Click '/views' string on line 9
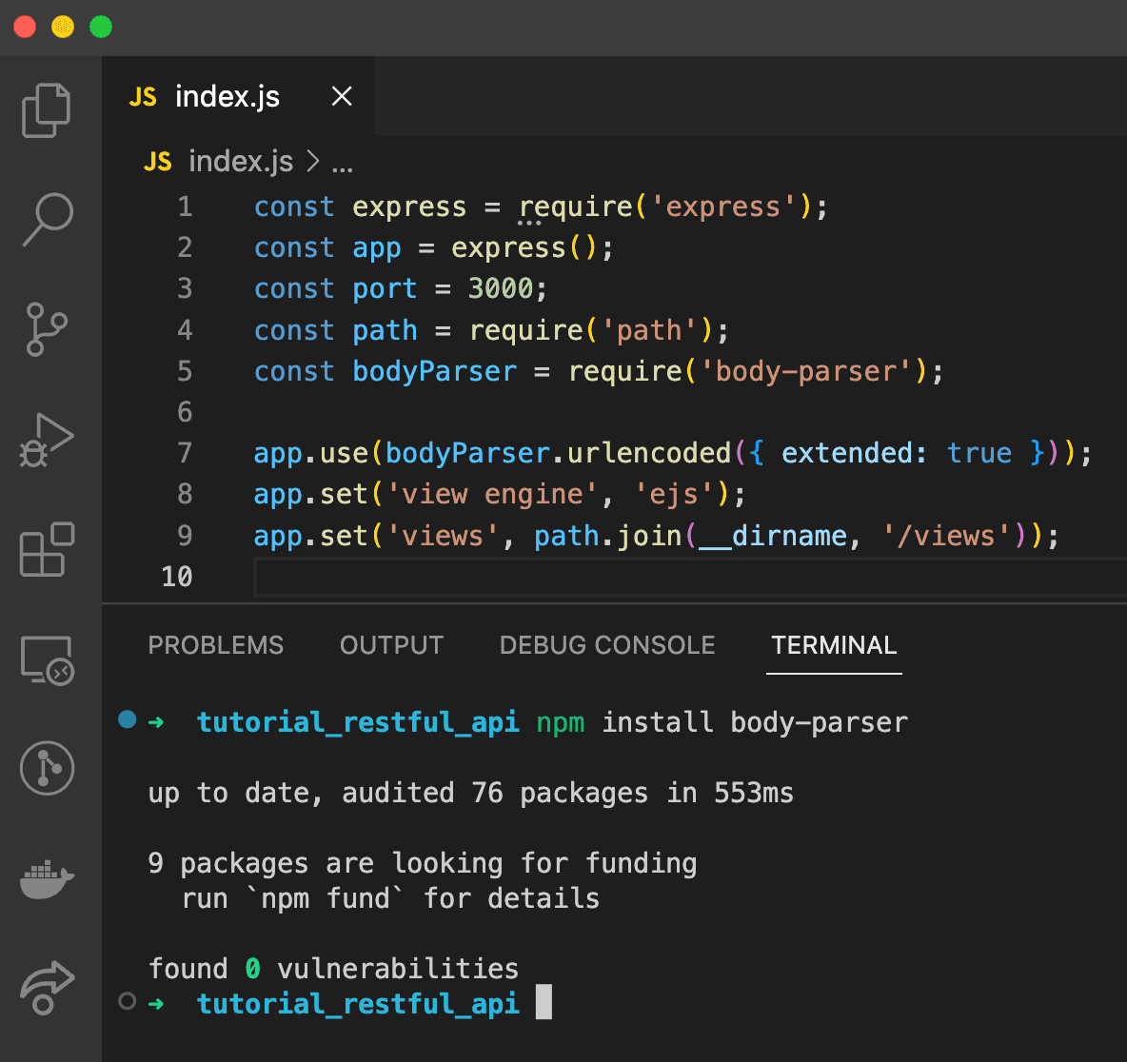This screenshot has height=1062, width=1127. (946, 536)
